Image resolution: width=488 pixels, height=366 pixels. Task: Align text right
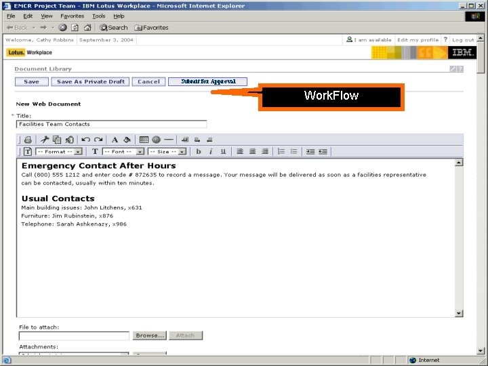[x=265, y=152]
